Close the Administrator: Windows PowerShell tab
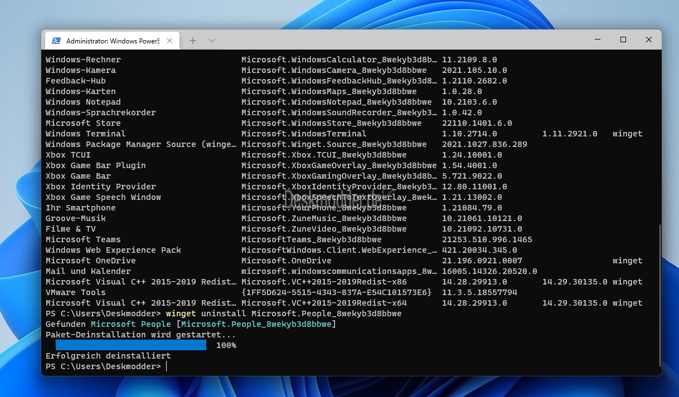This screenshot has height=397, width=679. 169,41
